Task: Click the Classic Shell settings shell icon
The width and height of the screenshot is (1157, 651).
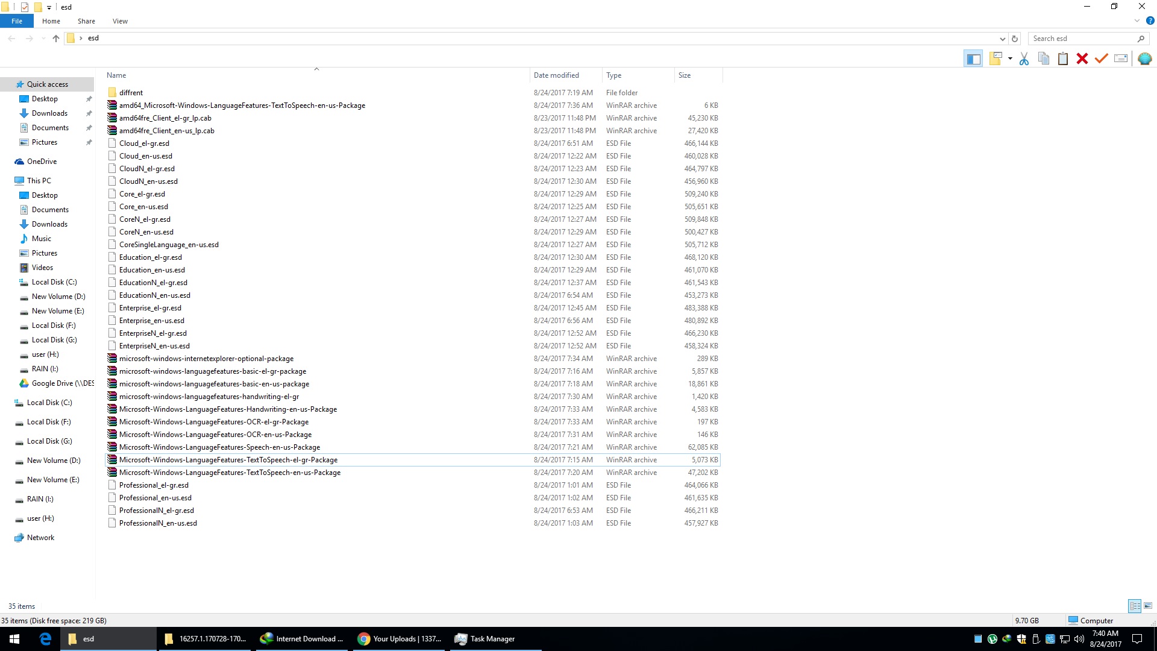Action: (x=1144, y=58)
